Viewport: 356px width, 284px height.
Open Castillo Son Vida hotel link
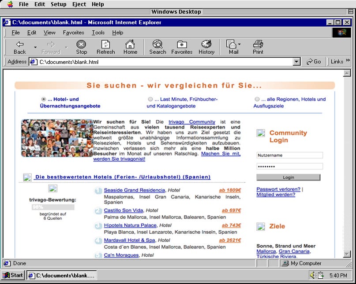click(124, 210)
